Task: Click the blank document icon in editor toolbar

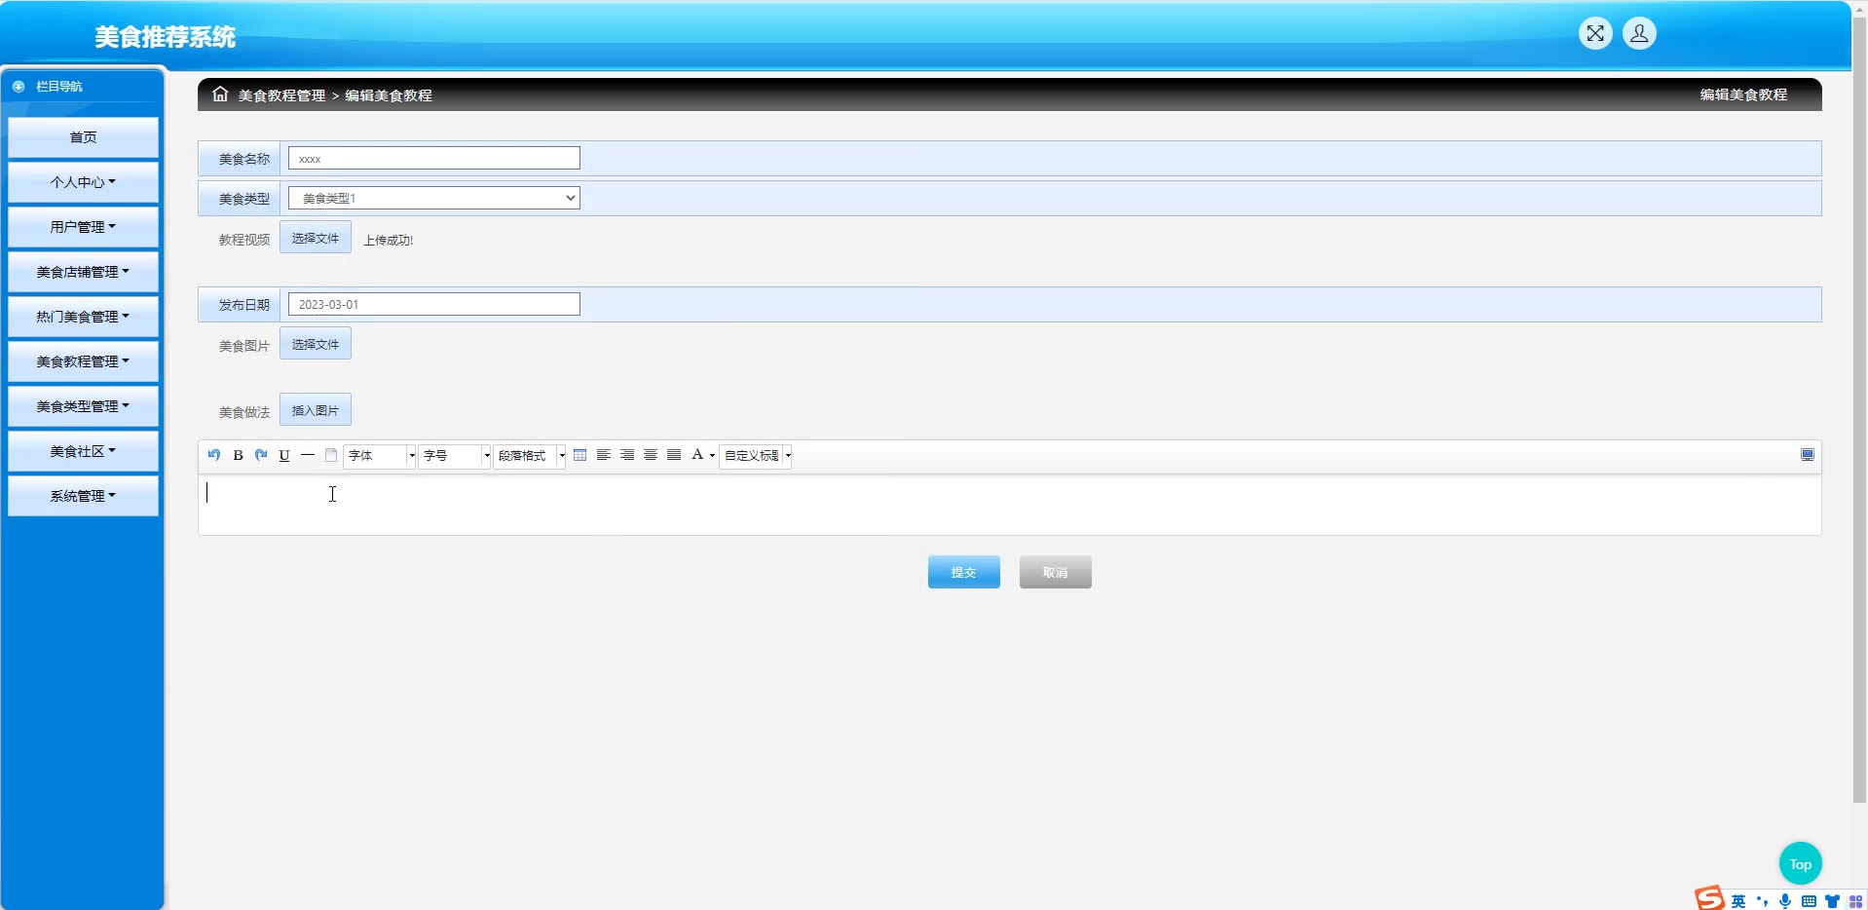Action: coord(331,455)
